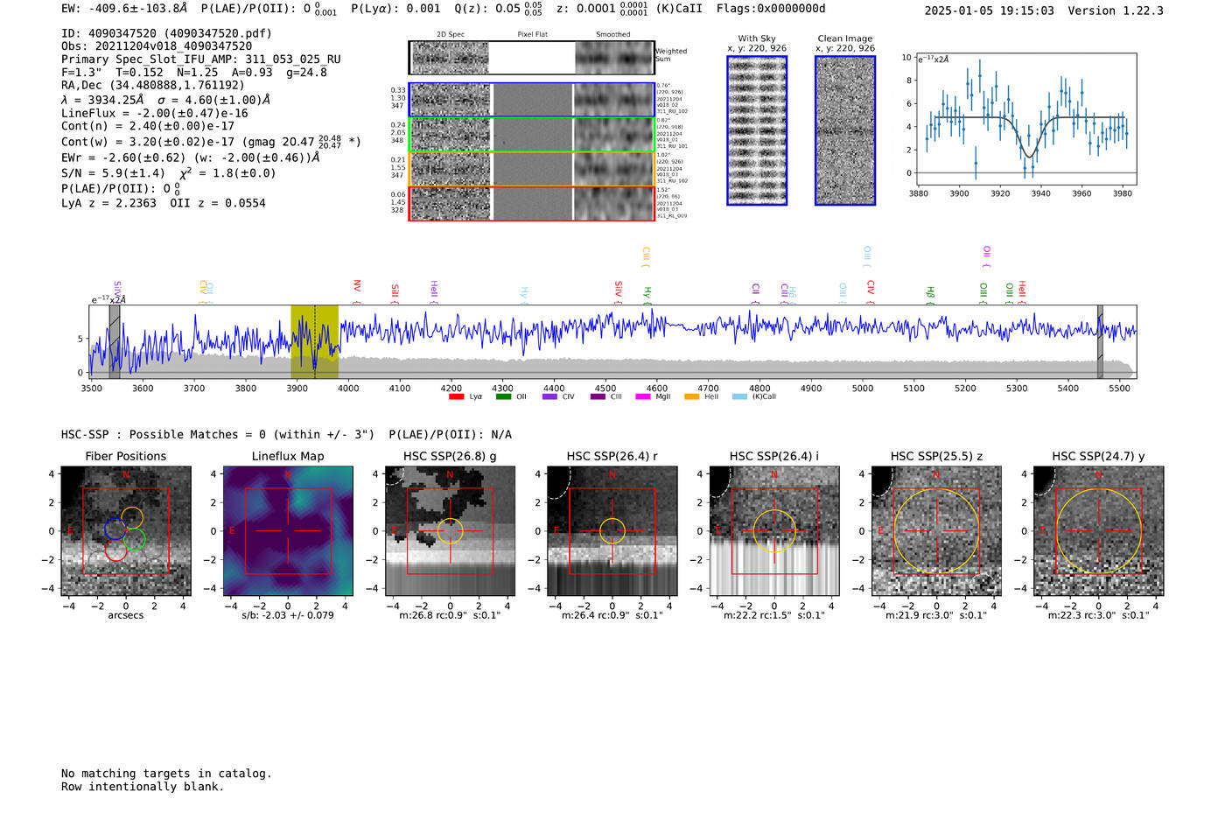
Task: Select the red-bordered 2D spectrum fiber row
Action: [532, 203]
